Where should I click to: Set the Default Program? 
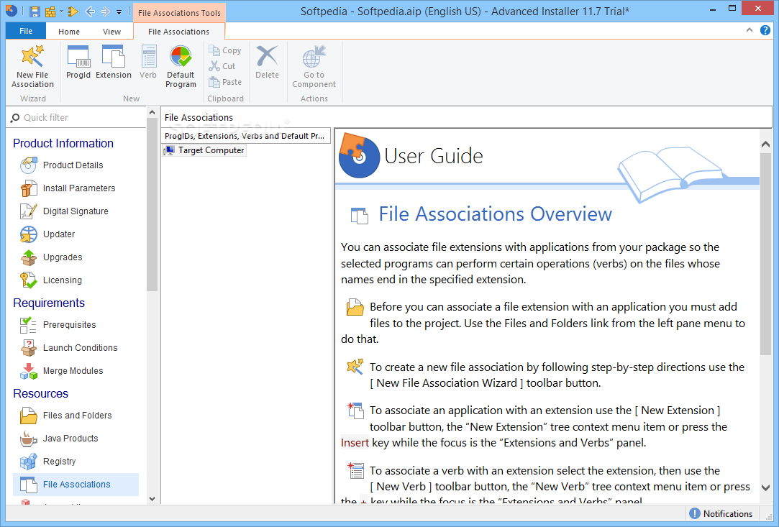[181, 67]
